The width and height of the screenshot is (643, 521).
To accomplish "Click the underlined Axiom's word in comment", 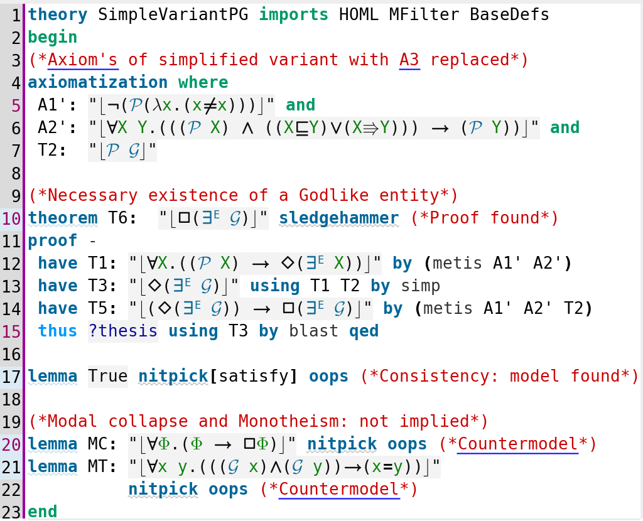I will (82, 60).
